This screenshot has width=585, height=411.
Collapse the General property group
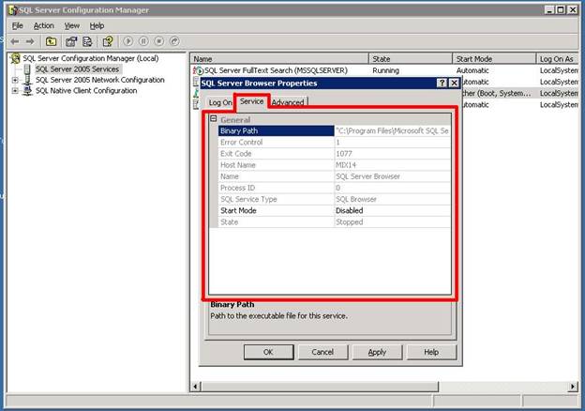pos(214,119)
